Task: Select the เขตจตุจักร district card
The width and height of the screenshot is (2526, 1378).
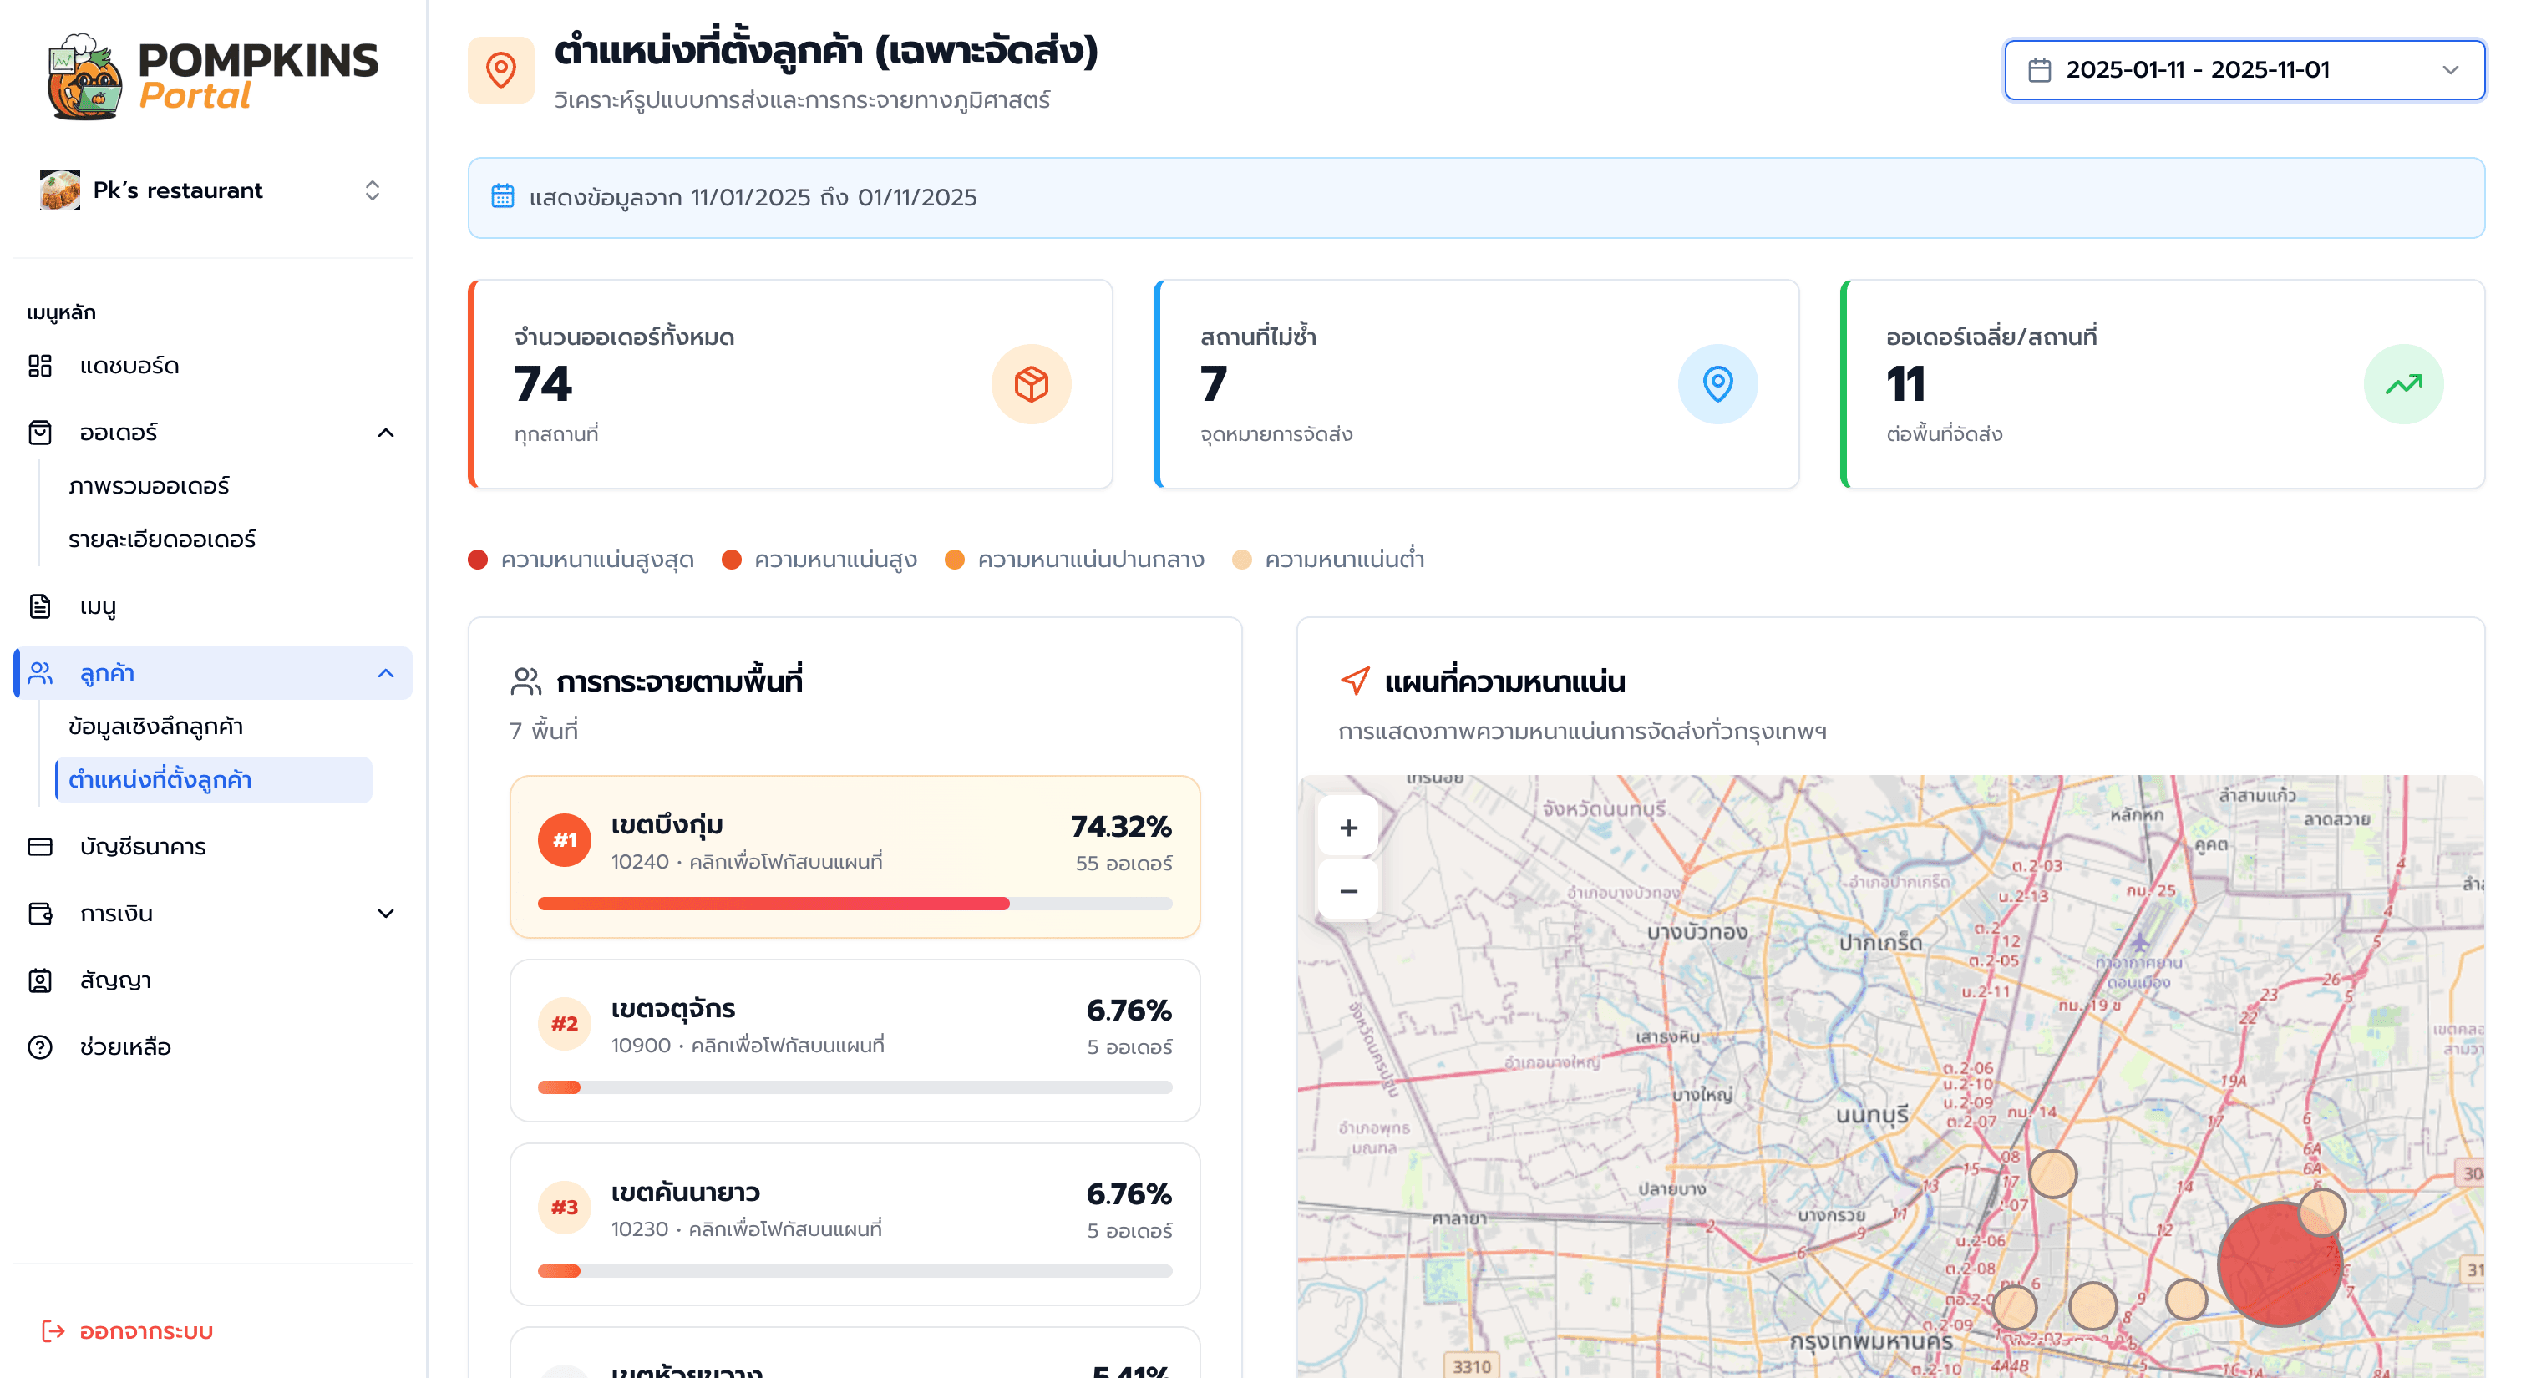Action: (x=855, y=1041)
